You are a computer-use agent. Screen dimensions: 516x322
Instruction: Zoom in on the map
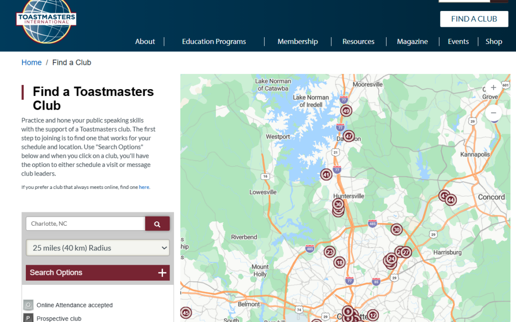[x=493, y=88]
